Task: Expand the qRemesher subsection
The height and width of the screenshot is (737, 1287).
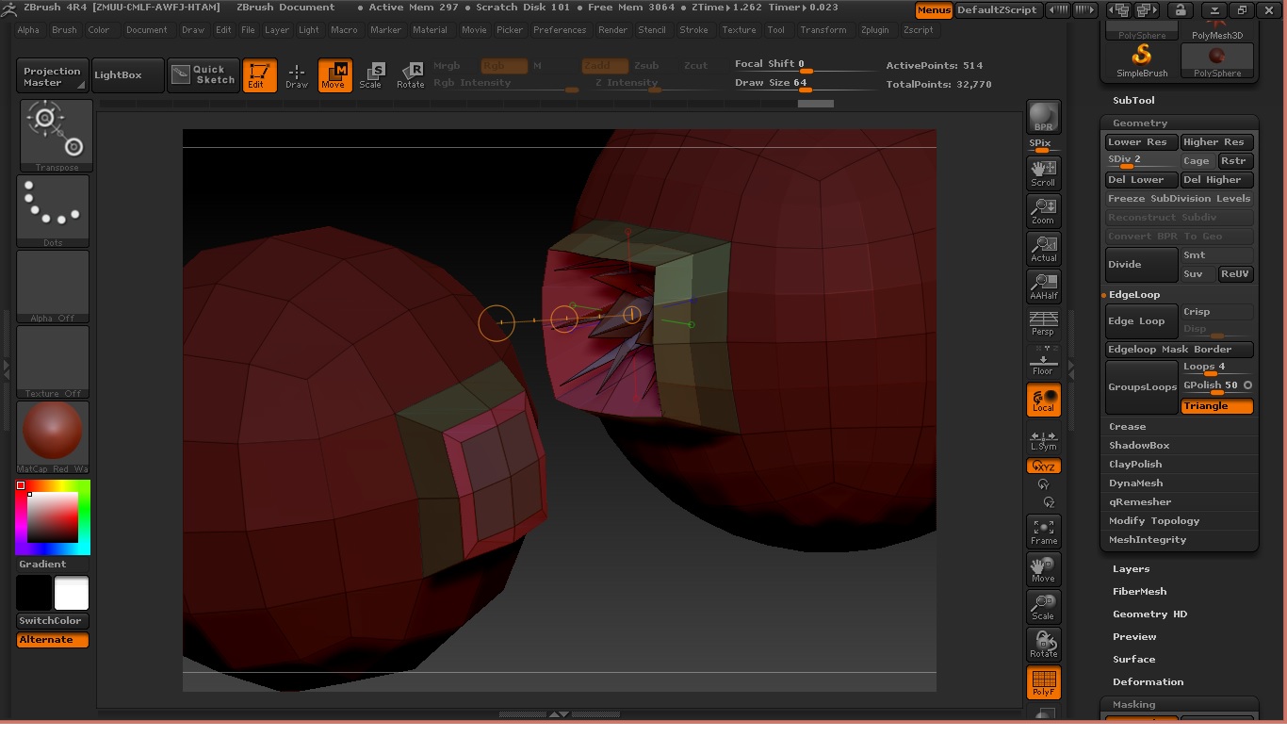Action: pos(1140,502)
